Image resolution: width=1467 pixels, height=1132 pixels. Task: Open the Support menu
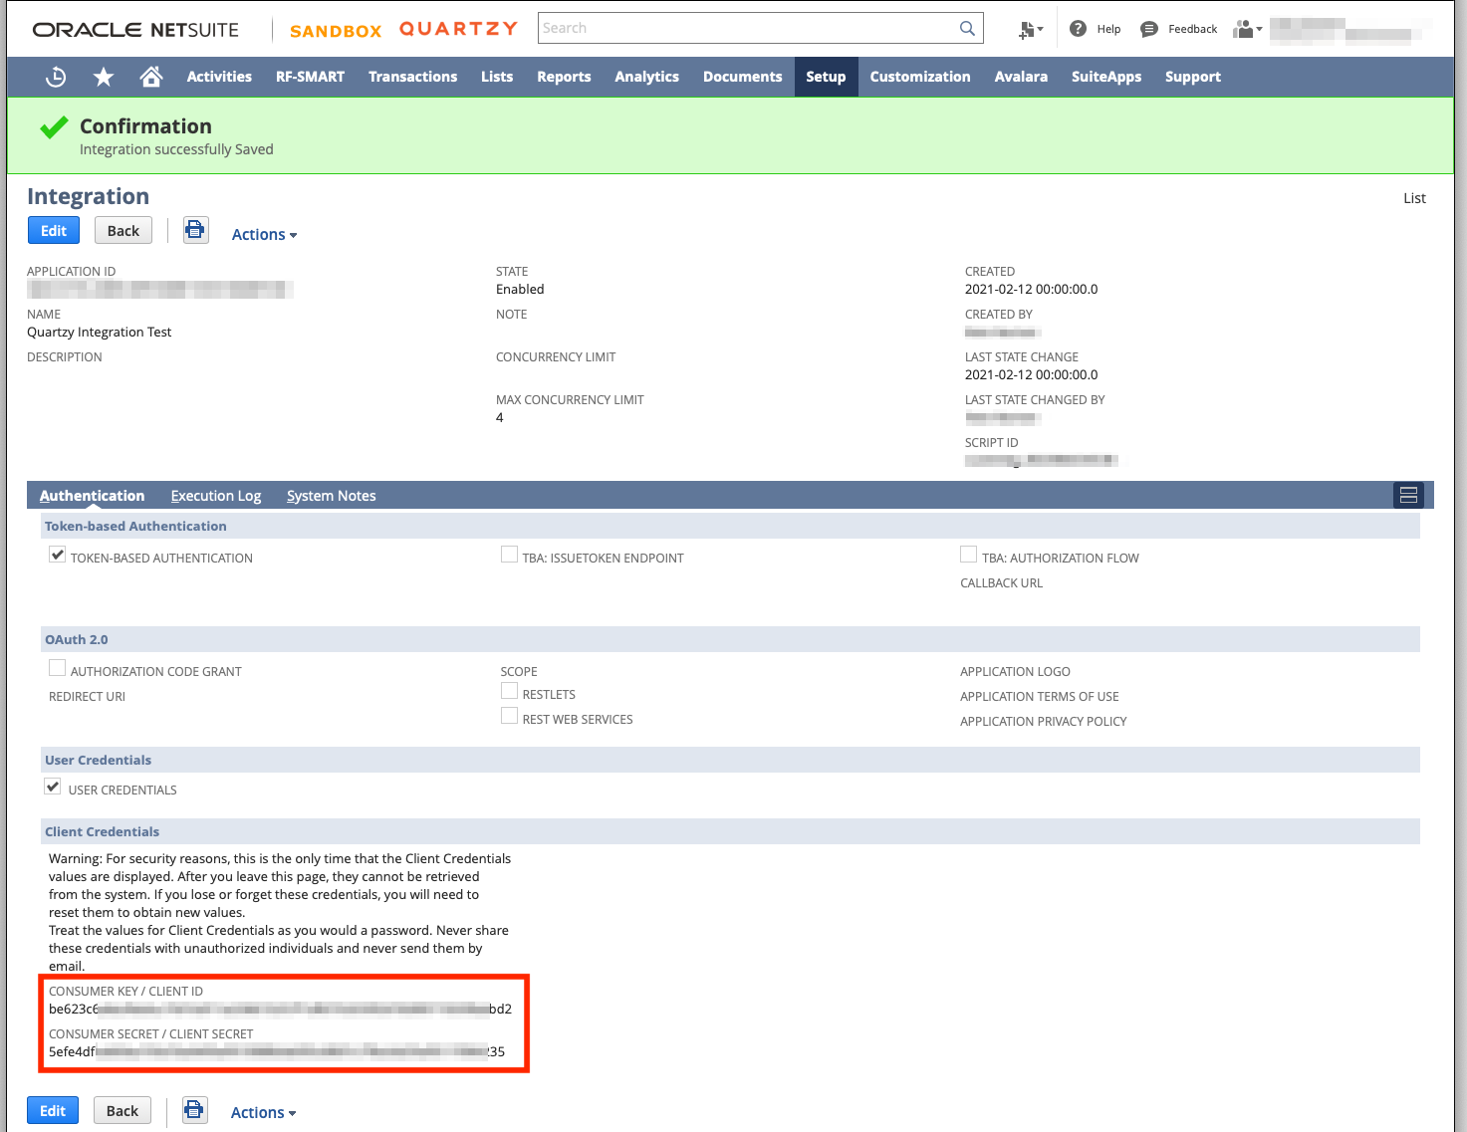(1193, 77)
